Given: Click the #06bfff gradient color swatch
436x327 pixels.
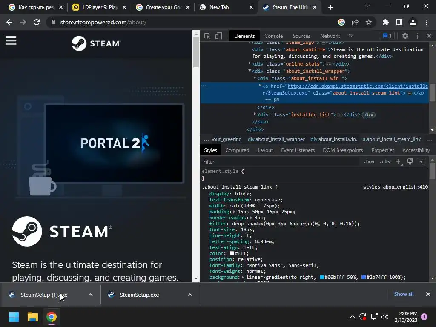Looking at the screenshot, I should point(322,277).
